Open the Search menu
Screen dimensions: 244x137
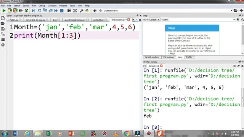[x=17, y=6]
